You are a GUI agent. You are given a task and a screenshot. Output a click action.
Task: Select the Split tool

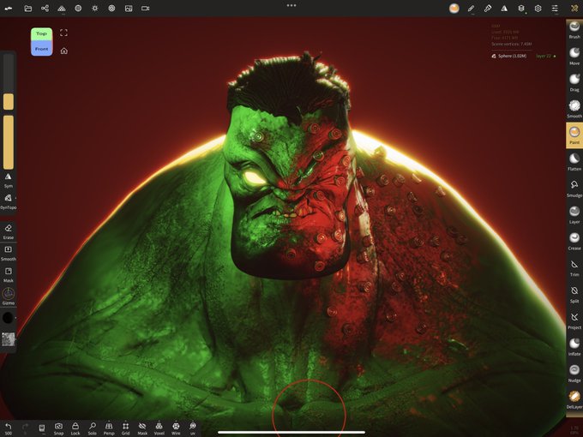coord(574,294)
